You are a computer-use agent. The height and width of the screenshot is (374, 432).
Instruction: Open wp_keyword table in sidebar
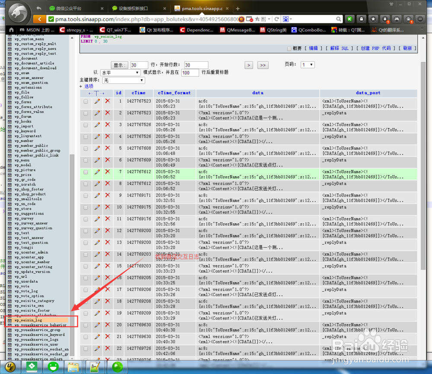click(25, 131)
